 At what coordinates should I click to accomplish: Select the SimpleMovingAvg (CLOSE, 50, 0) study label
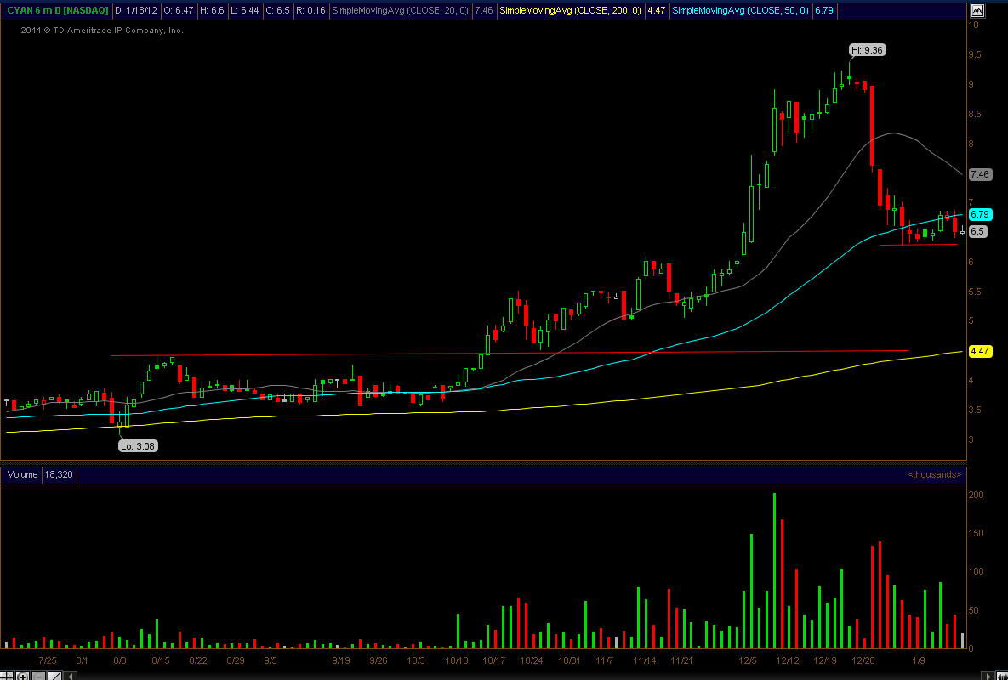pos(741,11)
